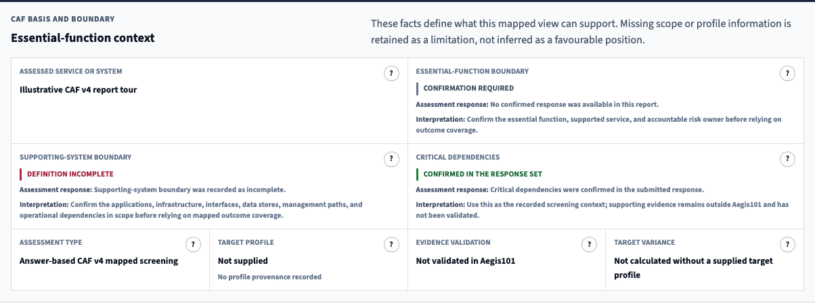Viewport: 815px width, 303px height.
Task: Click the 'Not validated in Aegis101' value
Action: click(466, 260)
